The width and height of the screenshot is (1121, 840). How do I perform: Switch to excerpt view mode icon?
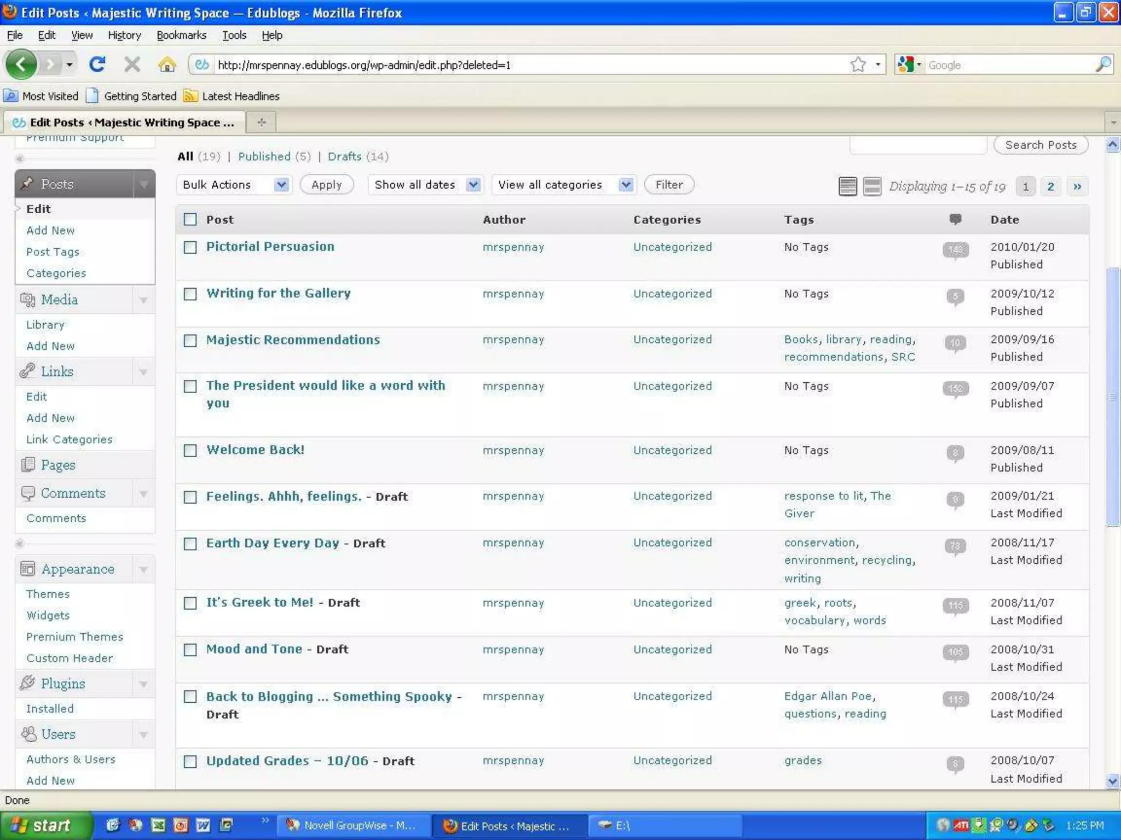pyautogui.click(x=872, y=186)
